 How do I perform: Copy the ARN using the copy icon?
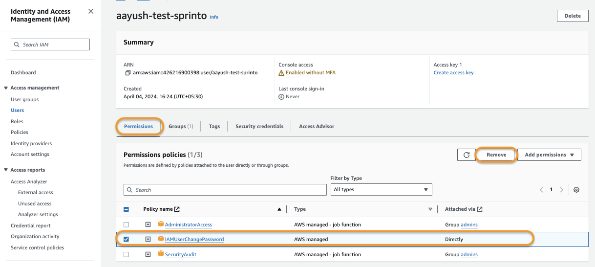tap(128, 73)
